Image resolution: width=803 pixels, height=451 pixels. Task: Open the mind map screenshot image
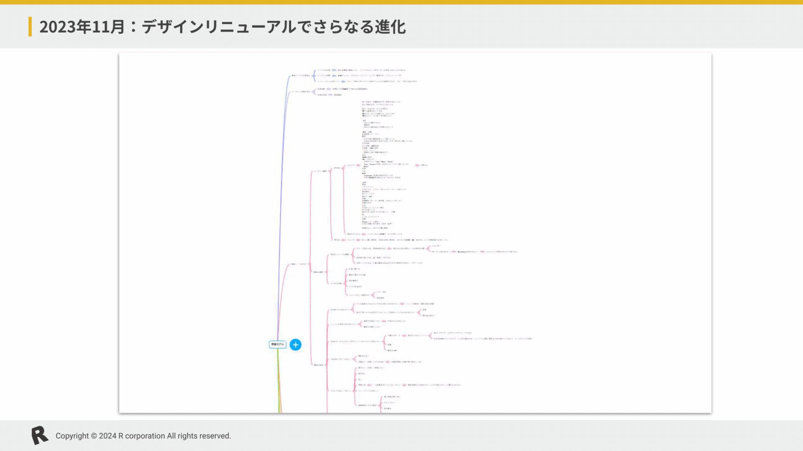tap(415, 233)
